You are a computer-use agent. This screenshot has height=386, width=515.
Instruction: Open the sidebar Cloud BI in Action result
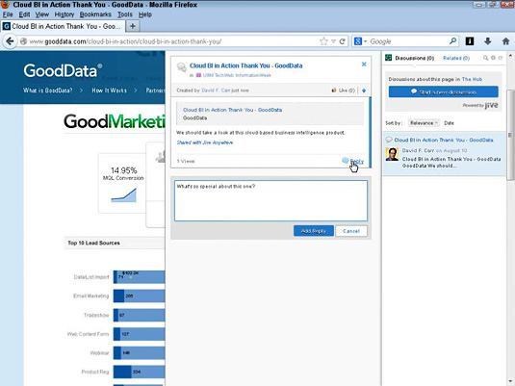(444, 140)
